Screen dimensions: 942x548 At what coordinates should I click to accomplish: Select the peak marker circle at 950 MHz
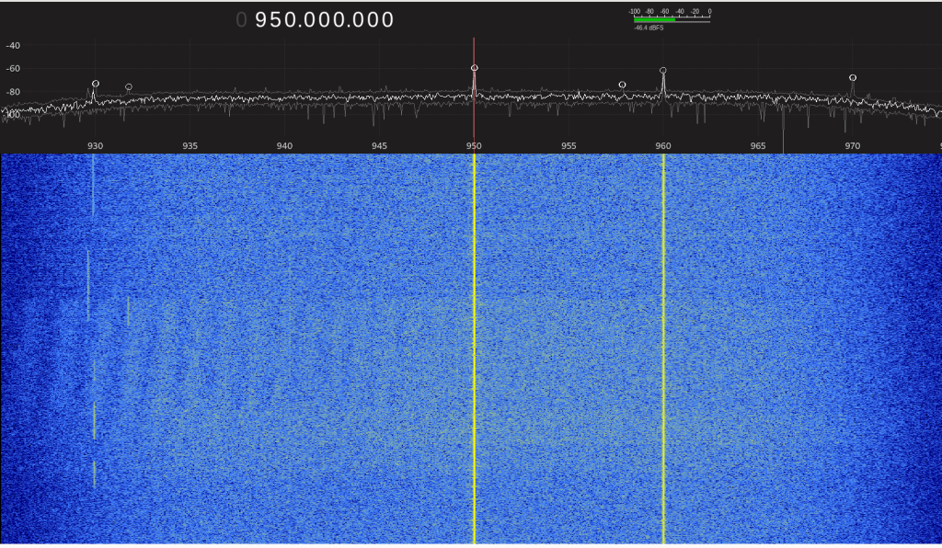click(x=475, y=68)
